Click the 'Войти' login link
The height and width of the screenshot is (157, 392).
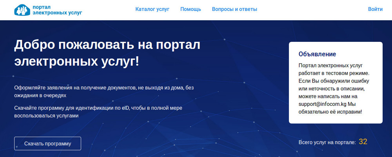(x=375, y=9)
